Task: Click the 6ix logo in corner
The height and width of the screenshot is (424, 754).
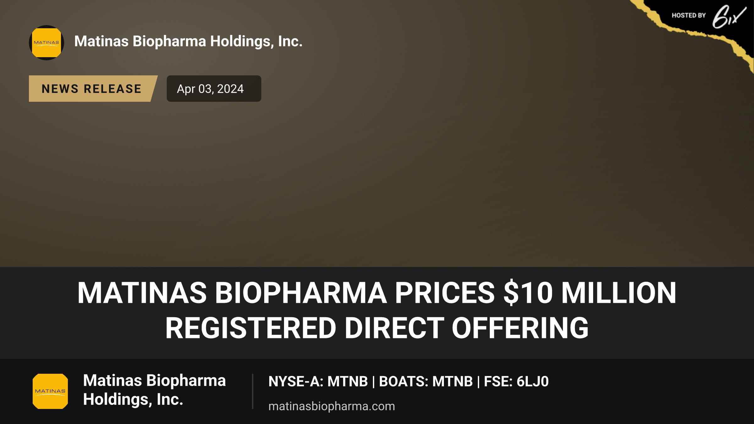Action: tap(729, 17)
